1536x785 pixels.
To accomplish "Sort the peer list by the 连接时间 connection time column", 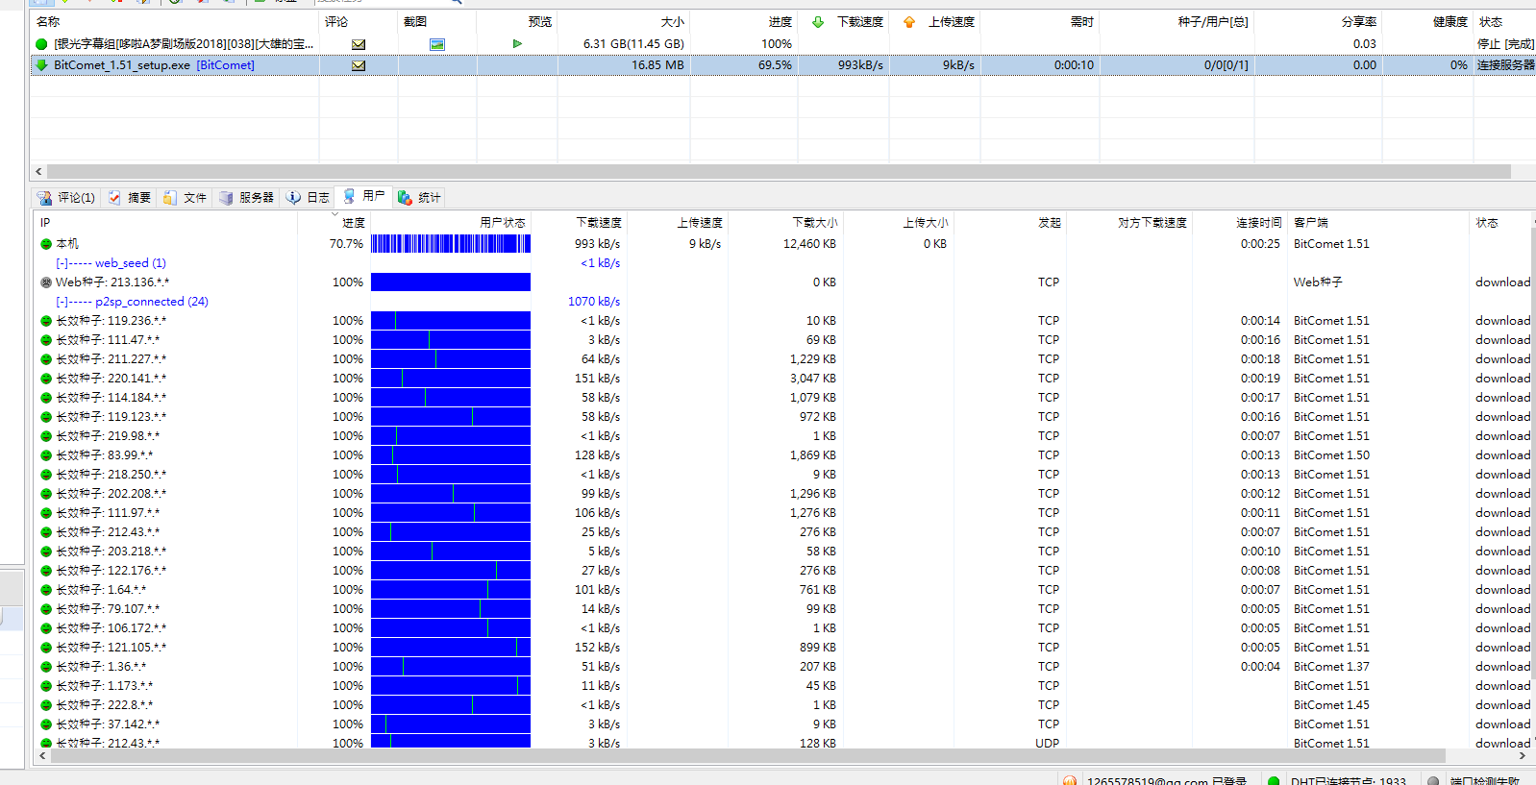I will point(1259,223).
